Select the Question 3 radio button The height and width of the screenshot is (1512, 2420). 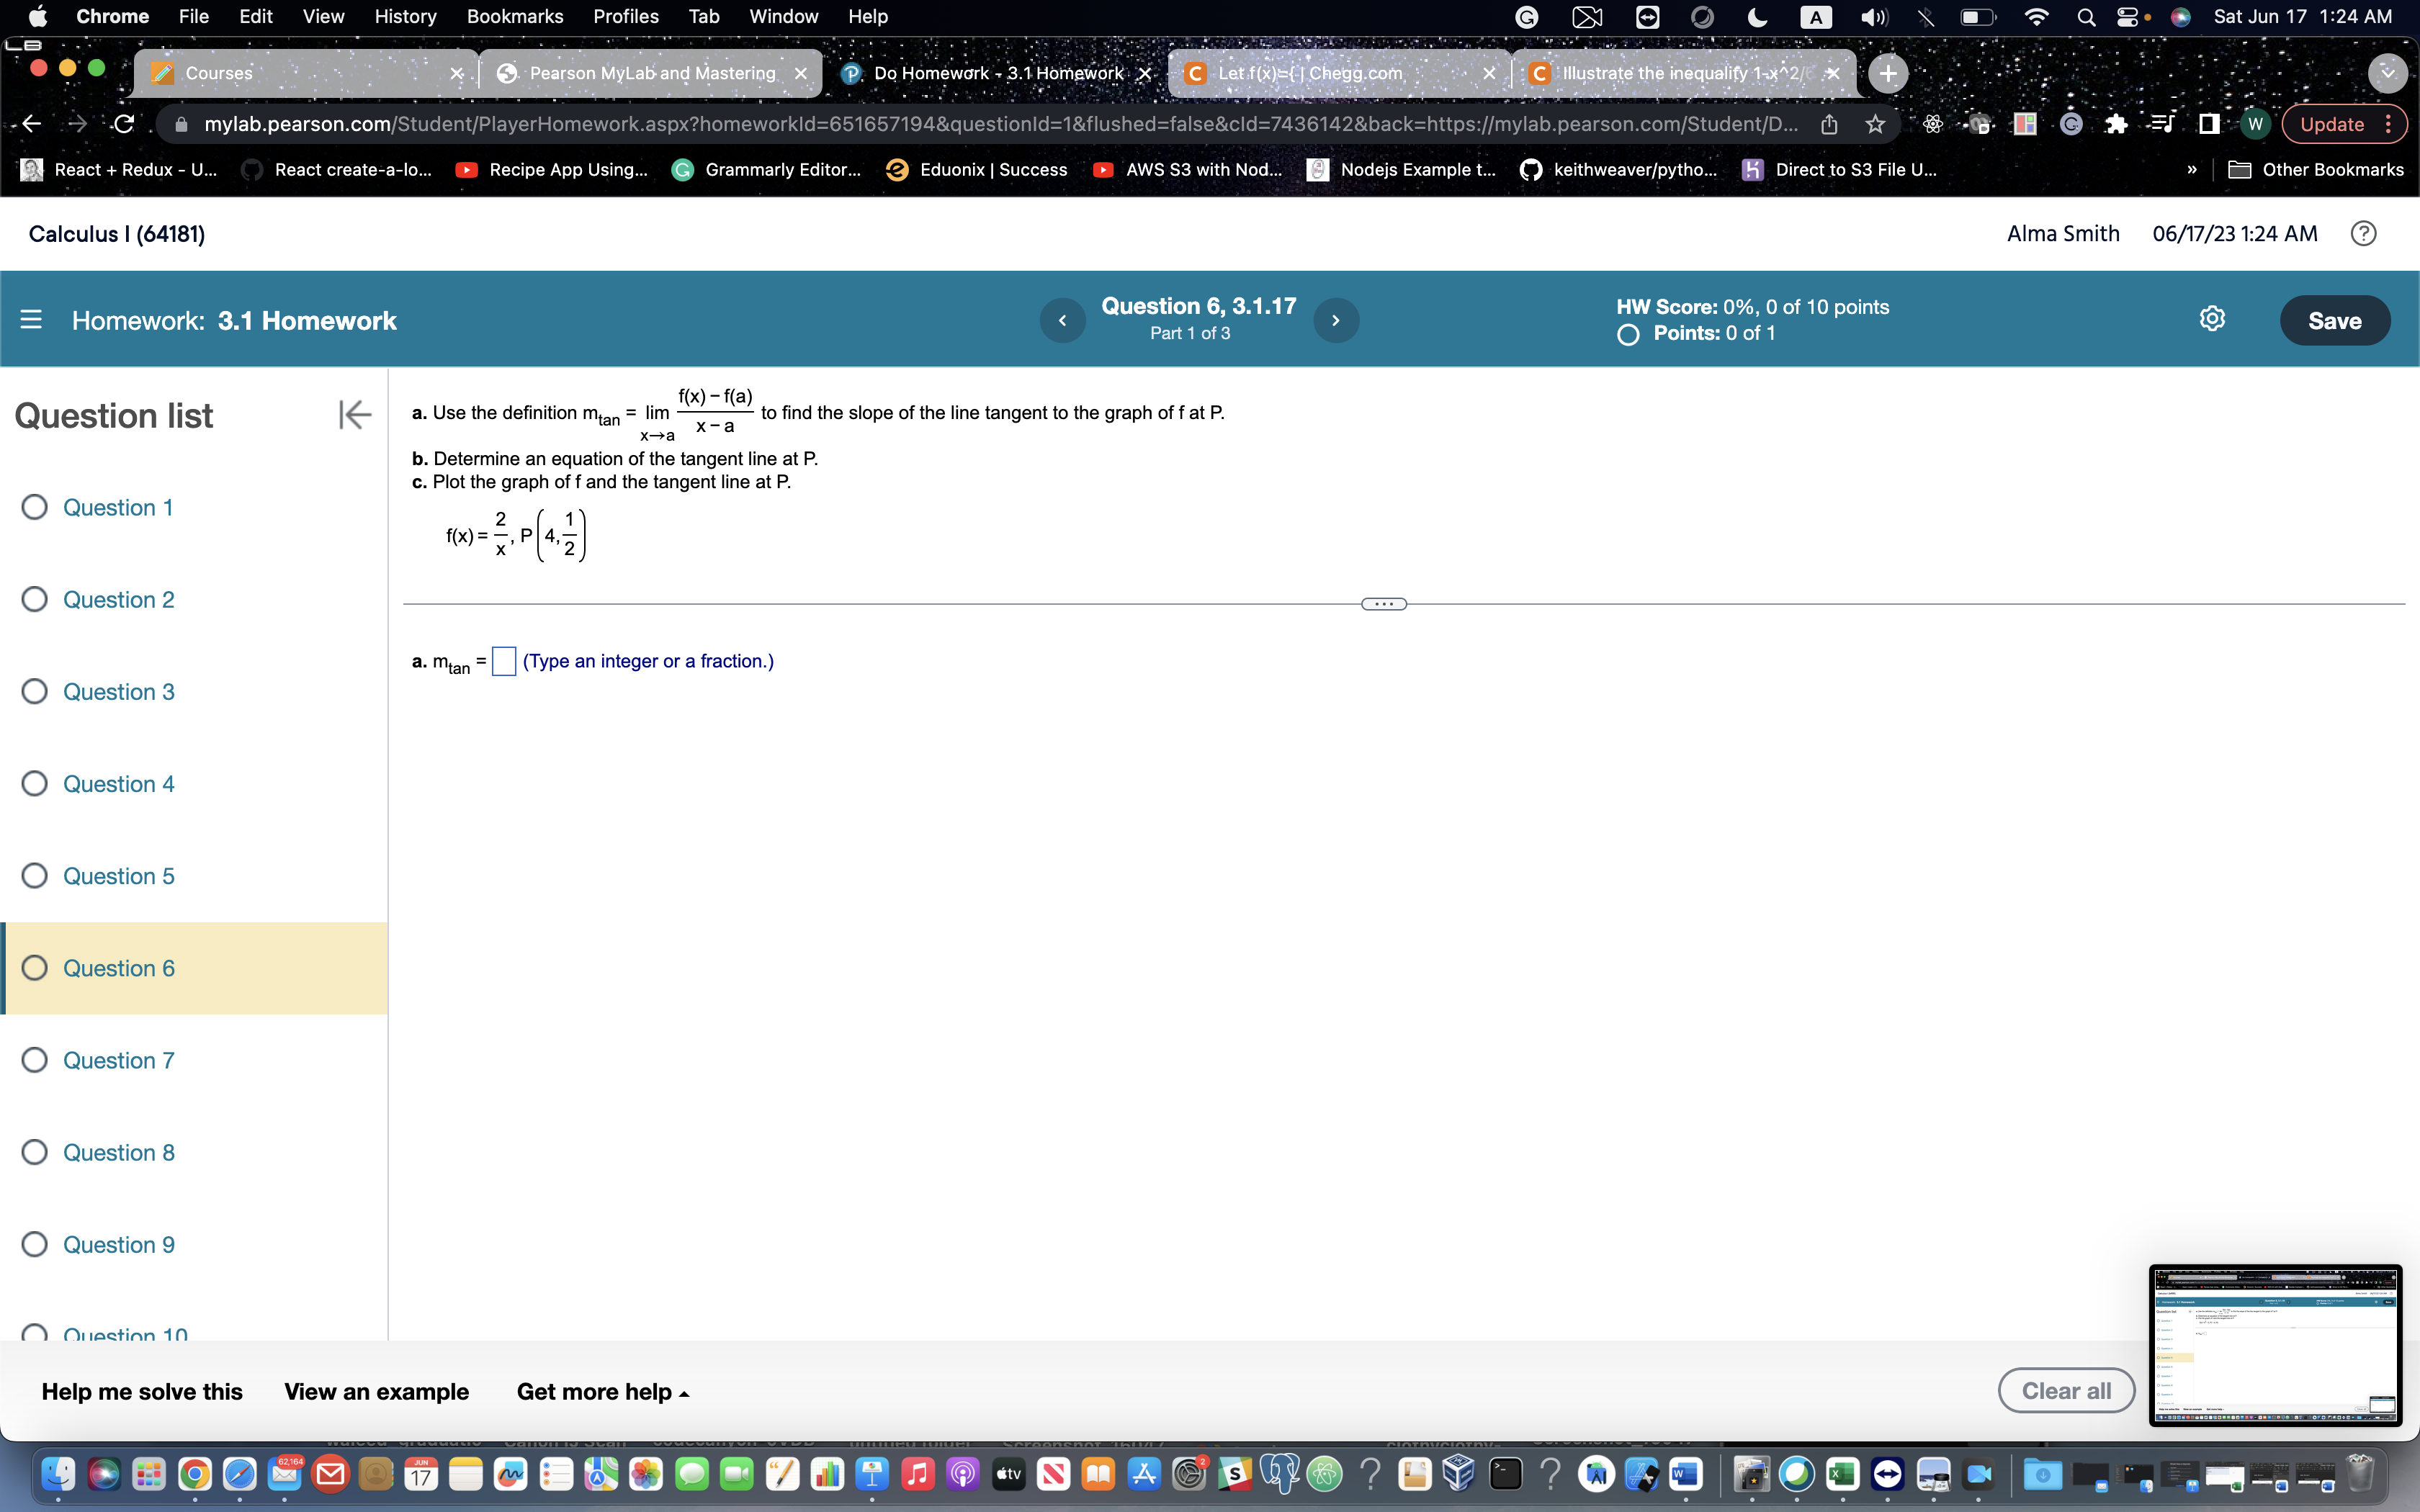(34, 691)
